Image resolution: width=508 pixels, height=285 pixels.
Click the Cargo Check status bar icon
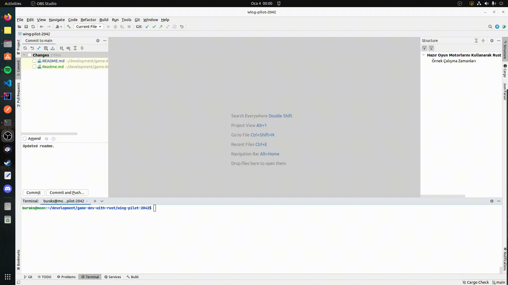tap(475, 282)
